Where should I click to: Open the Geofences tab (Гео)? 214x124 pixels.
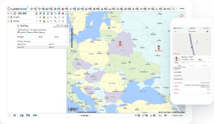coord(72,9)
